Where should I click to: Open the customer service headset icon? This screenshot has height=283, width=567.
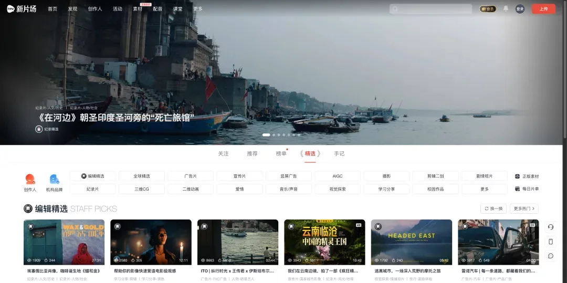[551, 227]
